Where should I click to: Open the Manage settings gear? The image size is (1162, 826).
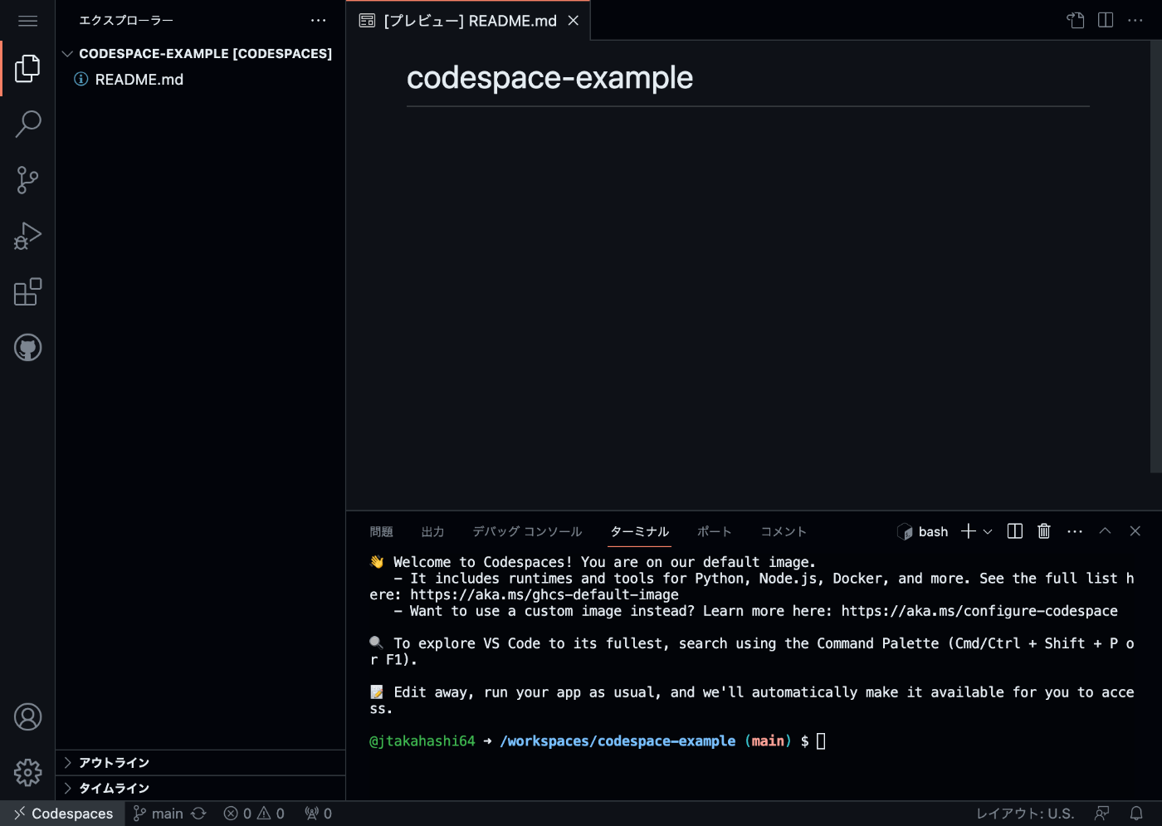(x=27, y=773)
